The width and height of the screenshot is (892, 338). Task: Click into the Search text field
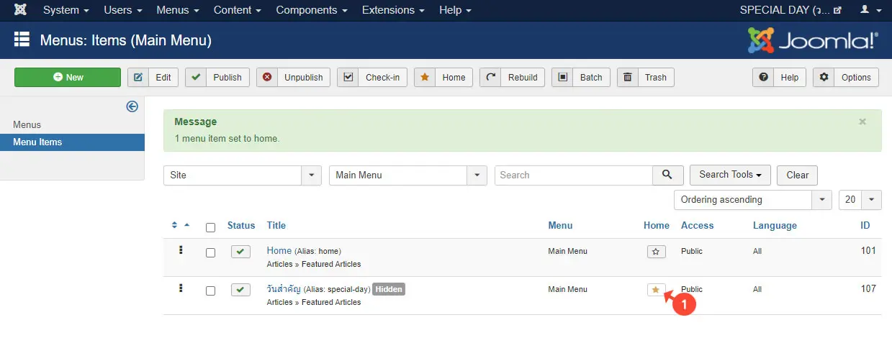click(x=573, y=175)
